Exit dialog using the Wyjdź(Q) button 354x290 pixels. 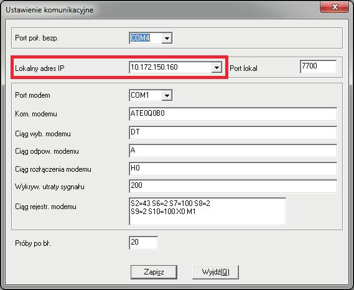215,272
